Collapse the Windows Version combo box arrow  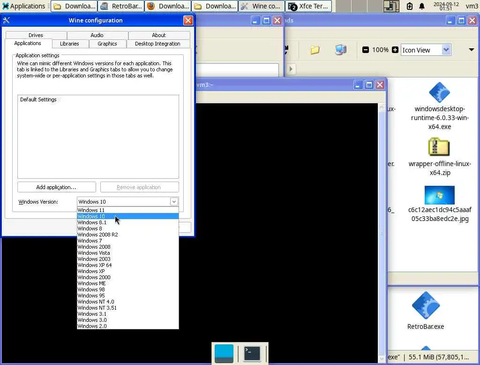174,202
